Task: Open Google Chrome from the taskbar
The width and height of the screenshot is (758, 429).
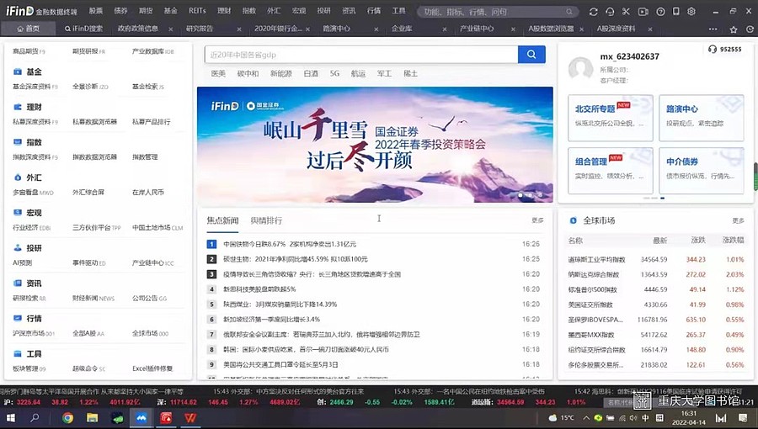Action: pyautogui.click(x=67, y=417)
